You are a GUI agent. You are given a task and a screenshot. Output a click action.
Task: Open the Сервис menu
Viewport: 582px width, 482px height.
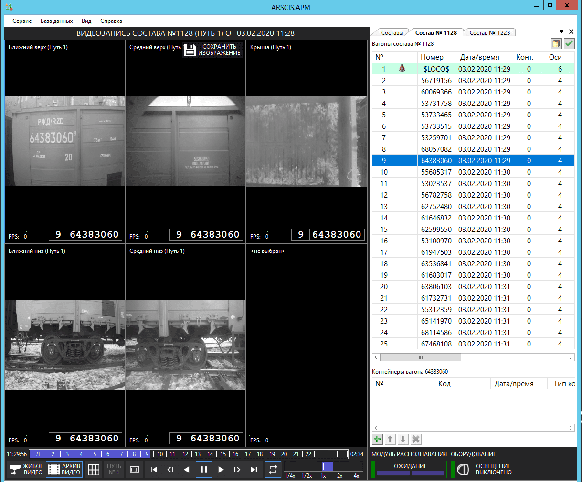point(22,21)
